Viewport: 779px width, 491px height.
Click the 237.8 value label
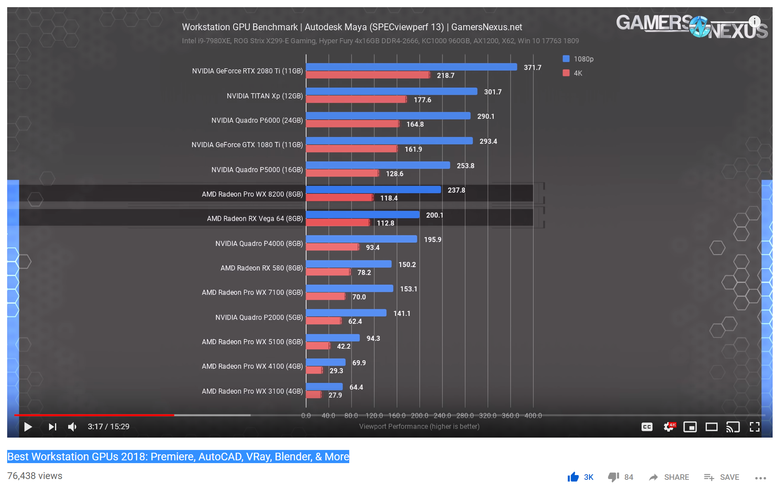click(x=456, y=190)
